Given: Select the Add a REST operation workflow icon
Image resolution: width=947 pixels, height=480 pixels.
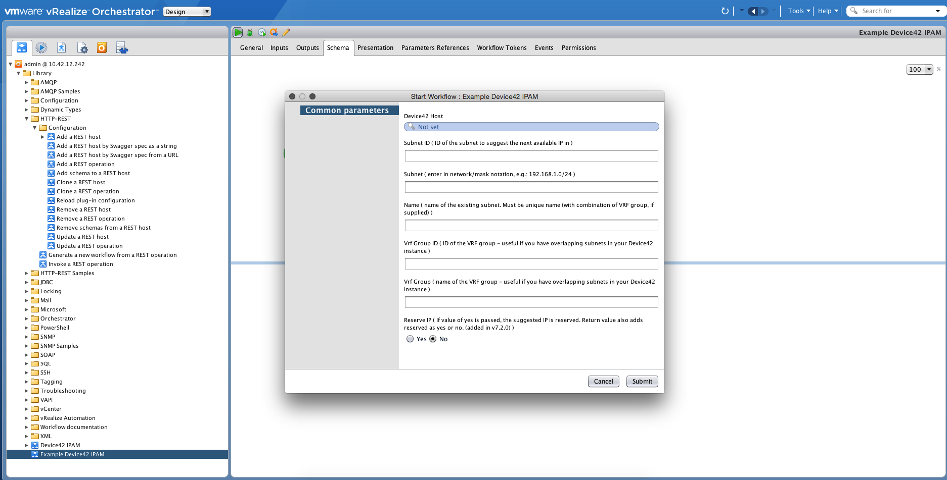Looking at the screenshot, I should tap(51, 164).
